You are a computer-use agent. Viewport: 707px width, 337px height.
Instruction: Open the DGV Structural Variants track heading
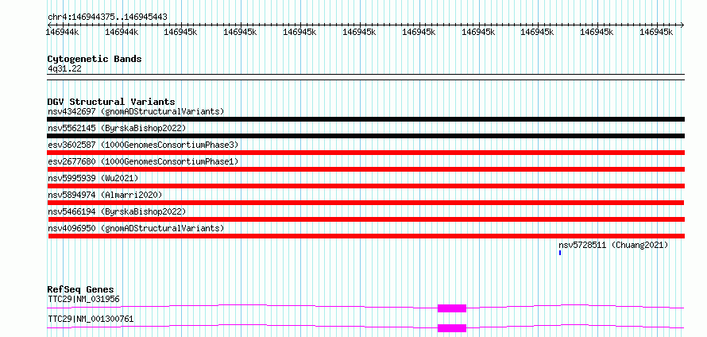pyautogui.click(x=111, y=102)
